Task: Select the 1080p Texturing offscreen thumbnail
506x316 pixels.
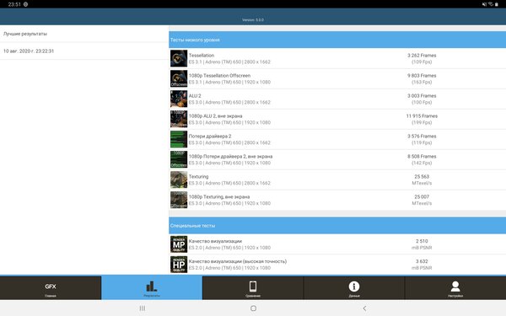Action: [x=179, y=200]
